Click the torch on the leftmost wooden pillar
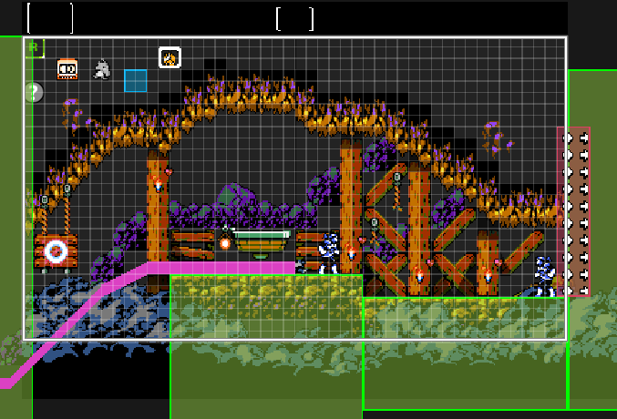Viewport: 617px width, 419px height. click(x=159, y=184)
